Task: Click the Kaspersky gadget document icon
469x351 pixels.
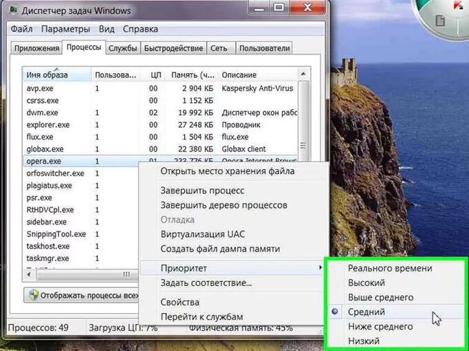Action: pos(440,21)
